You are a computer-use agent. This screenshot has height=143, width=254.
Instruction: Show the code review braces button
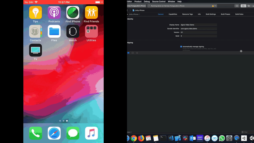pyautogui.click(x=237, y=6)
